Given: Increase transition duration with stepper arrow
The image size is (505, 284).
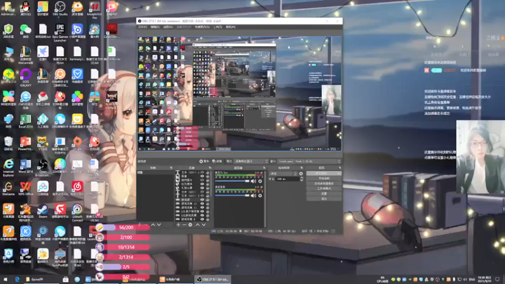Looking at the screenshot, I should click(x=302, y=178).
